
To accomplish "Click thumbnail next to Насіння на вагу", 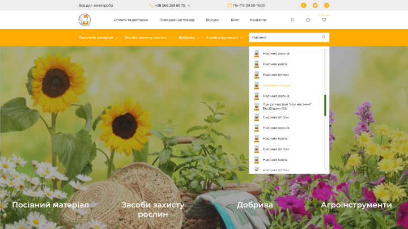I will pos(257,86).
